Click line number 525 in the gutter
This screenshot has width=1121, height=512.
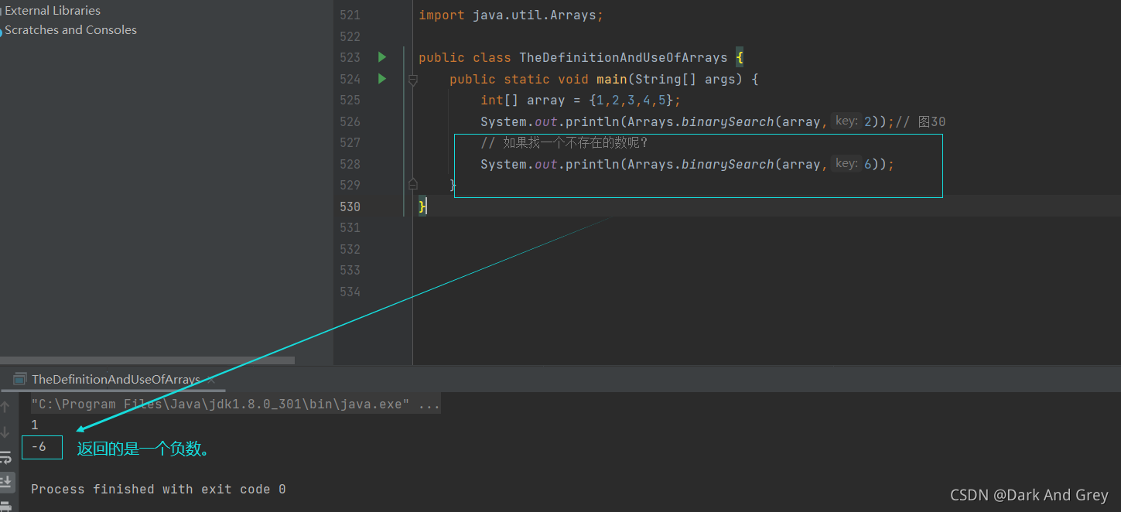click(350, 101)
